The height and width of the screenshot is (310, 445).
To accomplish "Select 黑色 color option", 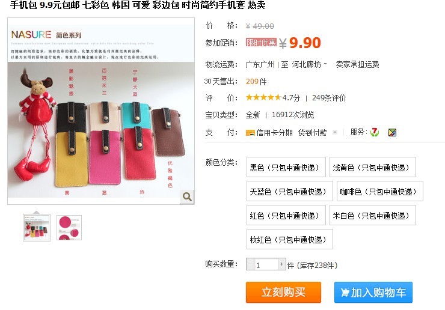I will [x=286, y=168].
